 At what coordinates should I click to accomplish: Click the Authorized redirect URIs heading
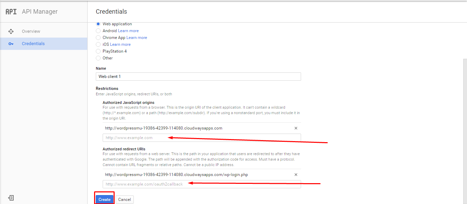point(124,149)
